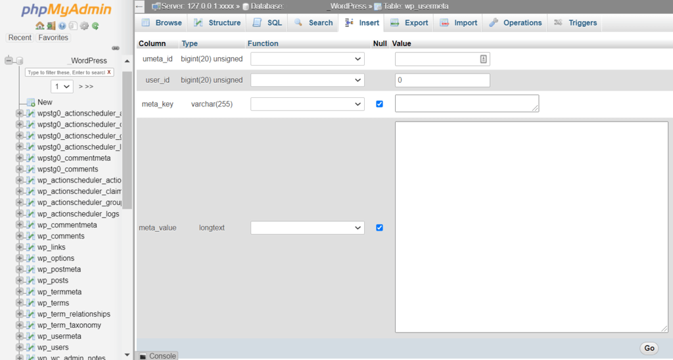Collapse main panel using top-left arrow icon
Image resolution: width=673 pixels, height=360 pixels.
pos(139,7)
